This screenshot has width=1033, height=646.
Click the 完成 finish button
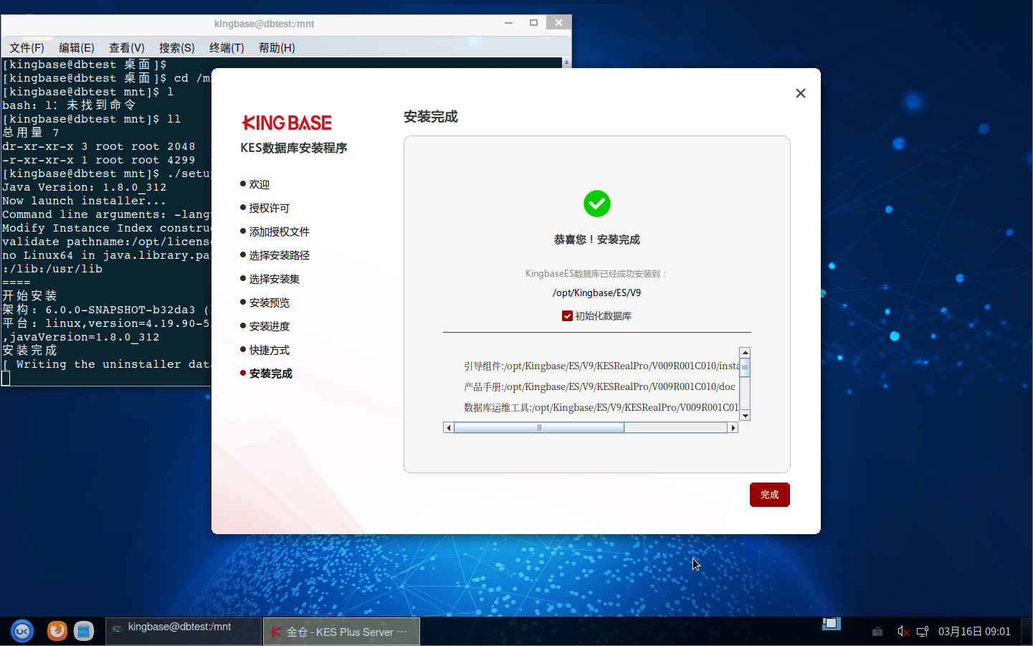pos(769,495)
